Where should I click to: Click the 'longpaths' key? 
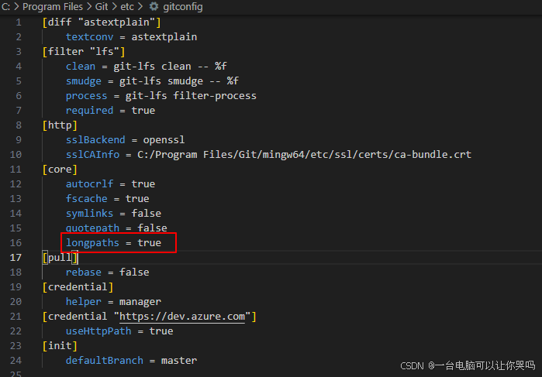(92, 243)
